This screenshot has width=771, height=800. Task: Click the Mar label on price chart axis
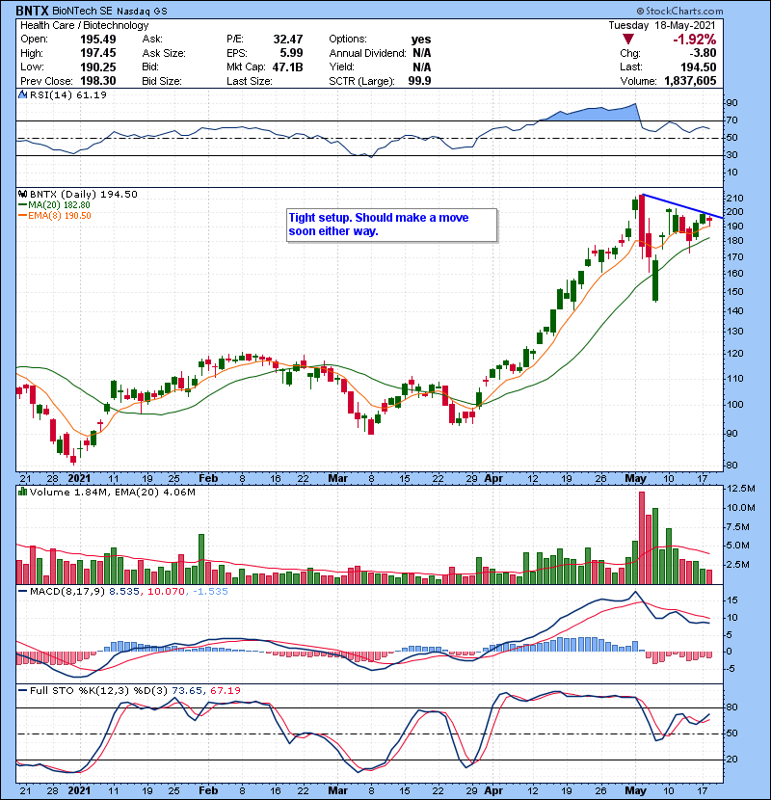(337, 478)
